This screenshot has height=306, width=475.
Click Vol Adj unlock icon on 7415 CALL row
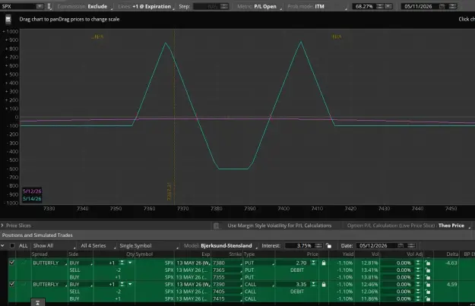coord(427,298)
